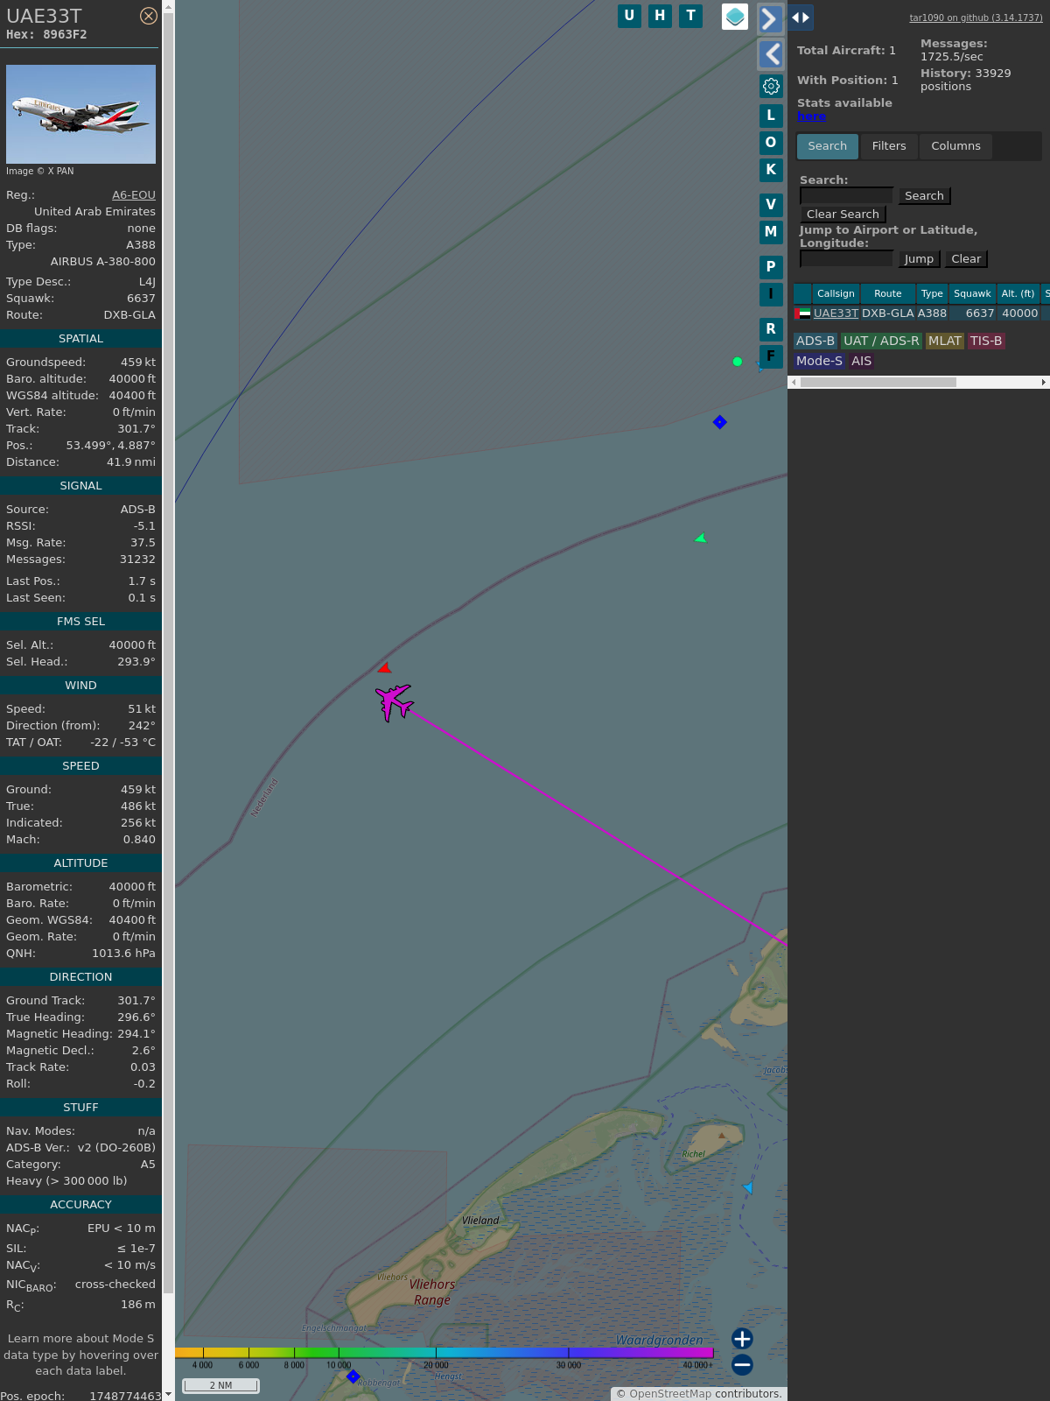Screen dimensions: 1050x1401
Task: Open the settings gear on the map
Action: pos(771,86)
